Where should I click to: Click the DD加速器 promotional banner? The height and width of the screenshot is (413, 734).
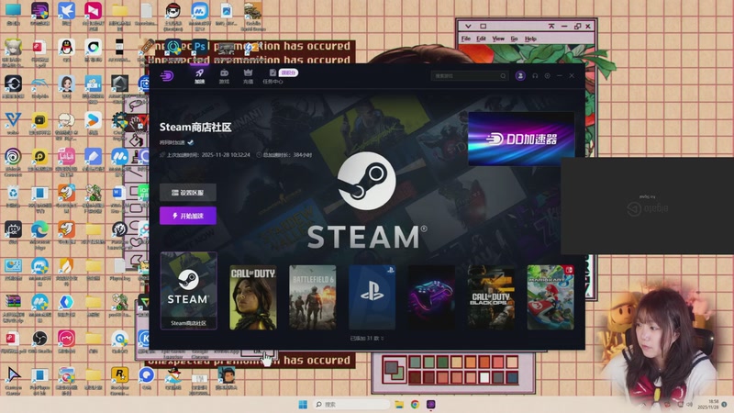[x=521, y=139]
